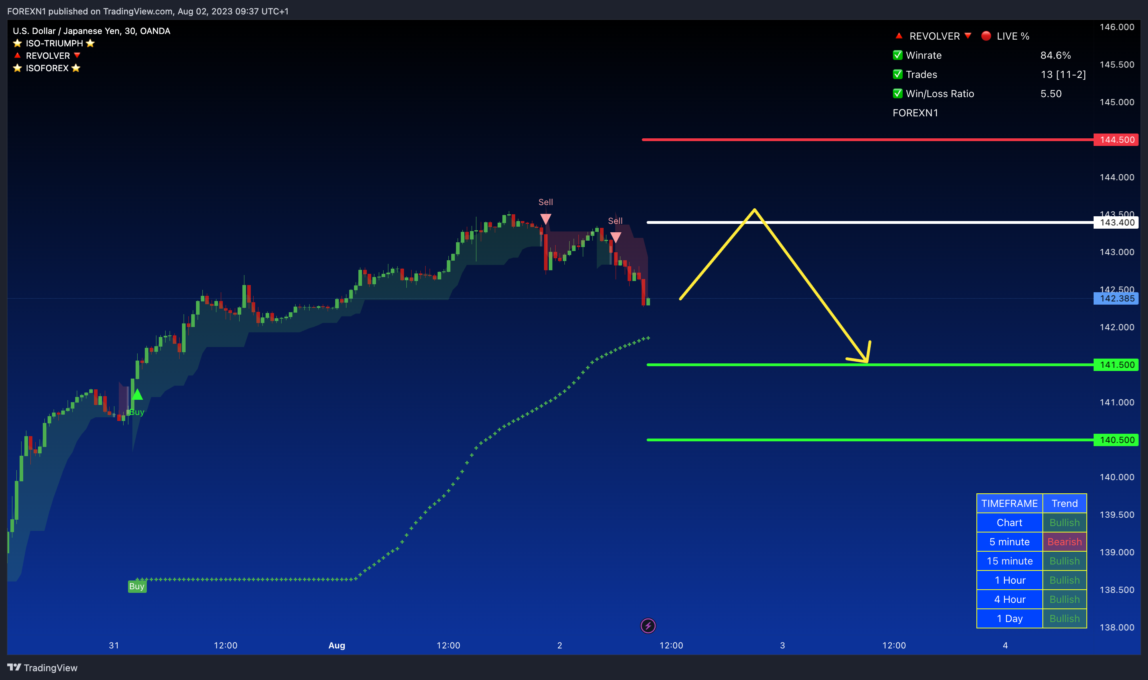Click the Winrate green checkmark
The image size is (1148, 680).
pyautogui.click(x=898, y=55)
